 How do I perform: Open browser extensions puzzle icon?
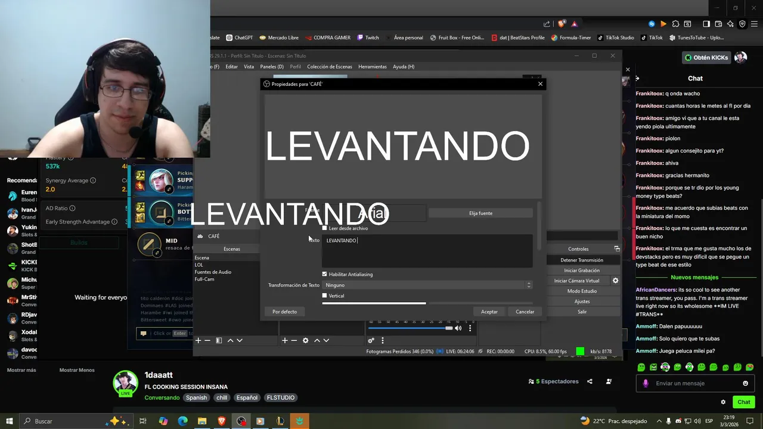tap(675, 24)
